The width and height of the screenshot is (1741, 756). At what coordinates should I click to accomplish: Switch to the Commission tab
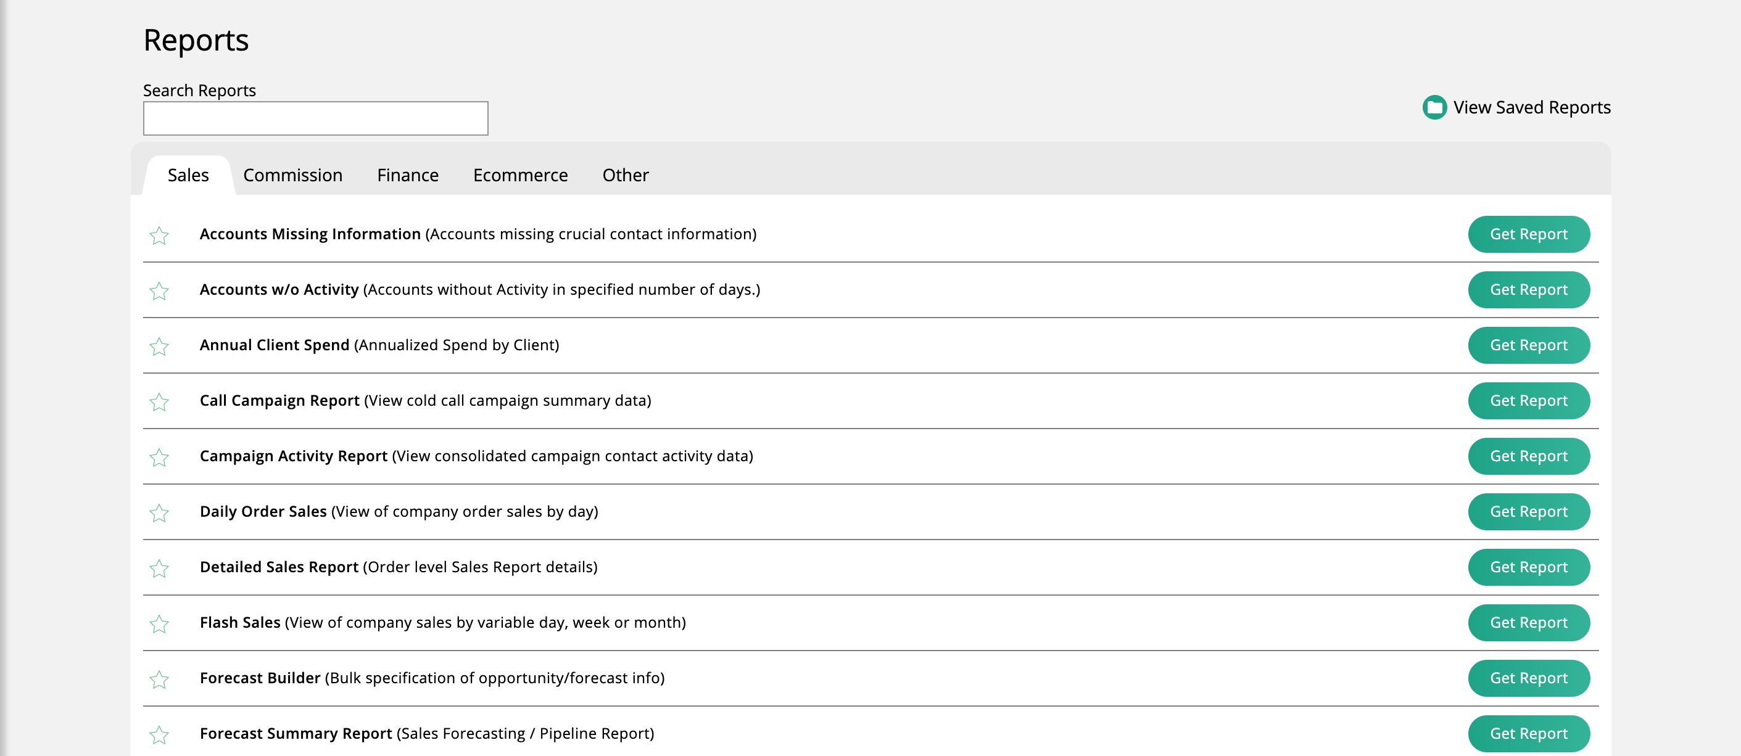click(292, 175)
